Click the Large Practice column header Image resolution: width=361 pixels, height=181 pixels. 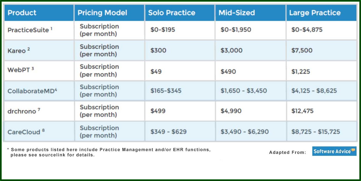click(x=315, y=13)
